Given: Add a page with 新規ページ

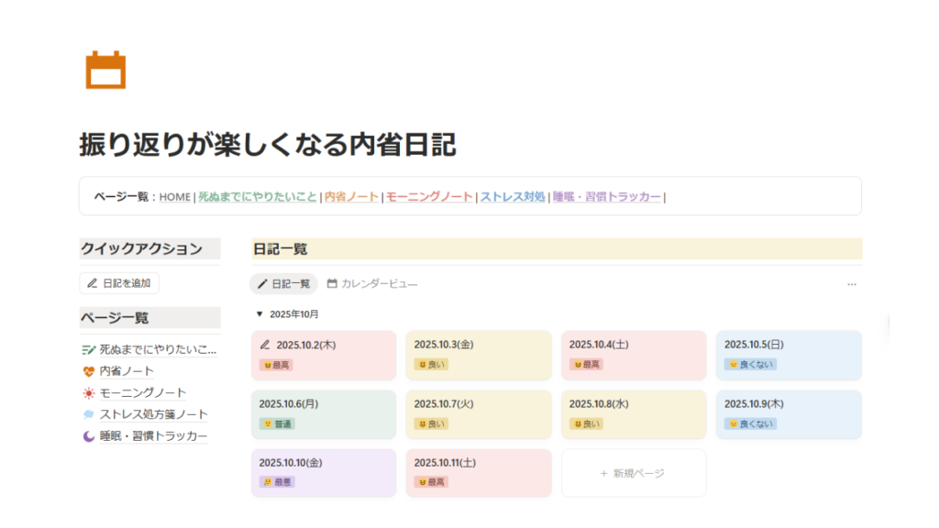Looking at the screenshot, I should (x=633, y=473).
